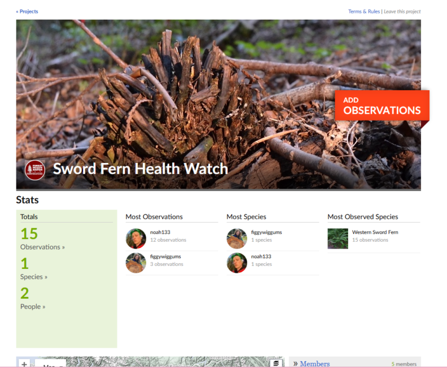
Task: Open Western Sword Fern species name
Action: pyautogui.click(x=375, y=232)
